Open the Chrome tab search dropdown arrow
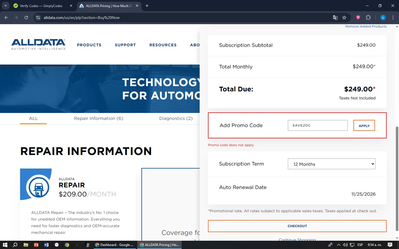This screenshot has height=249, width=399. coord(6,6)
